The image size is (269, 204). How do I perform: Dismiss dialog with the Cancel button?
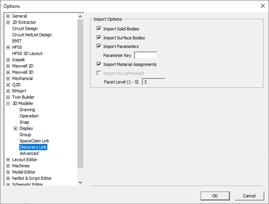[249, 196]
